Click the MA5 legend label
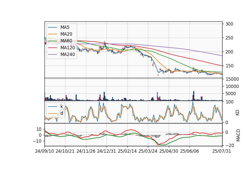Image resolution: width=247 pixels, height=178 pixels. 65,27
